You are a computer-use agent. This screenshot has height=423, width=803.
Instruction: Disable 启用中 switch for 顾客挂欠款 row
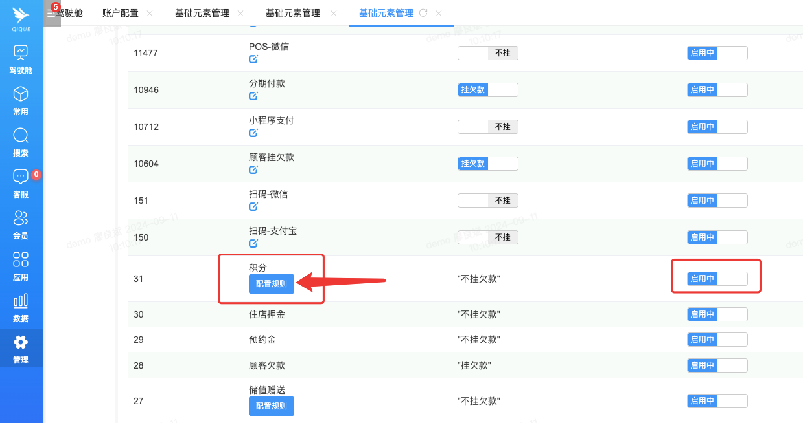pyautogui.click(x=717, y=164)
